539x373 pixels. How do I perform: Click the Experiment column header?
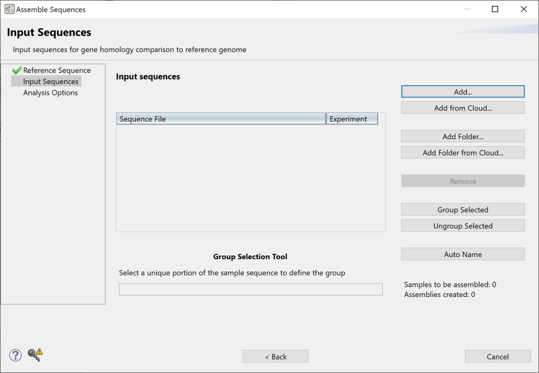coord(352,119)
